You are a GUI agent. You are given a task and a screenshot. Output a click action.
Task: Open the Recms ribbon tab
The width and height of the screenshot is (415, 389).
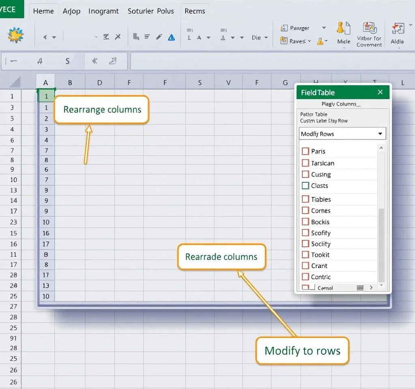[195, 11]
